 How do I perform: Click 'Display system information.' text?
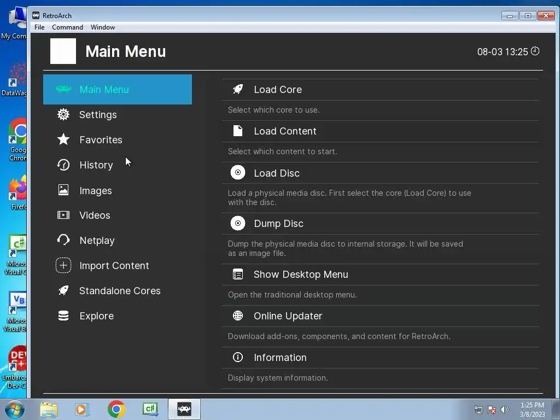tap(277, 377)
